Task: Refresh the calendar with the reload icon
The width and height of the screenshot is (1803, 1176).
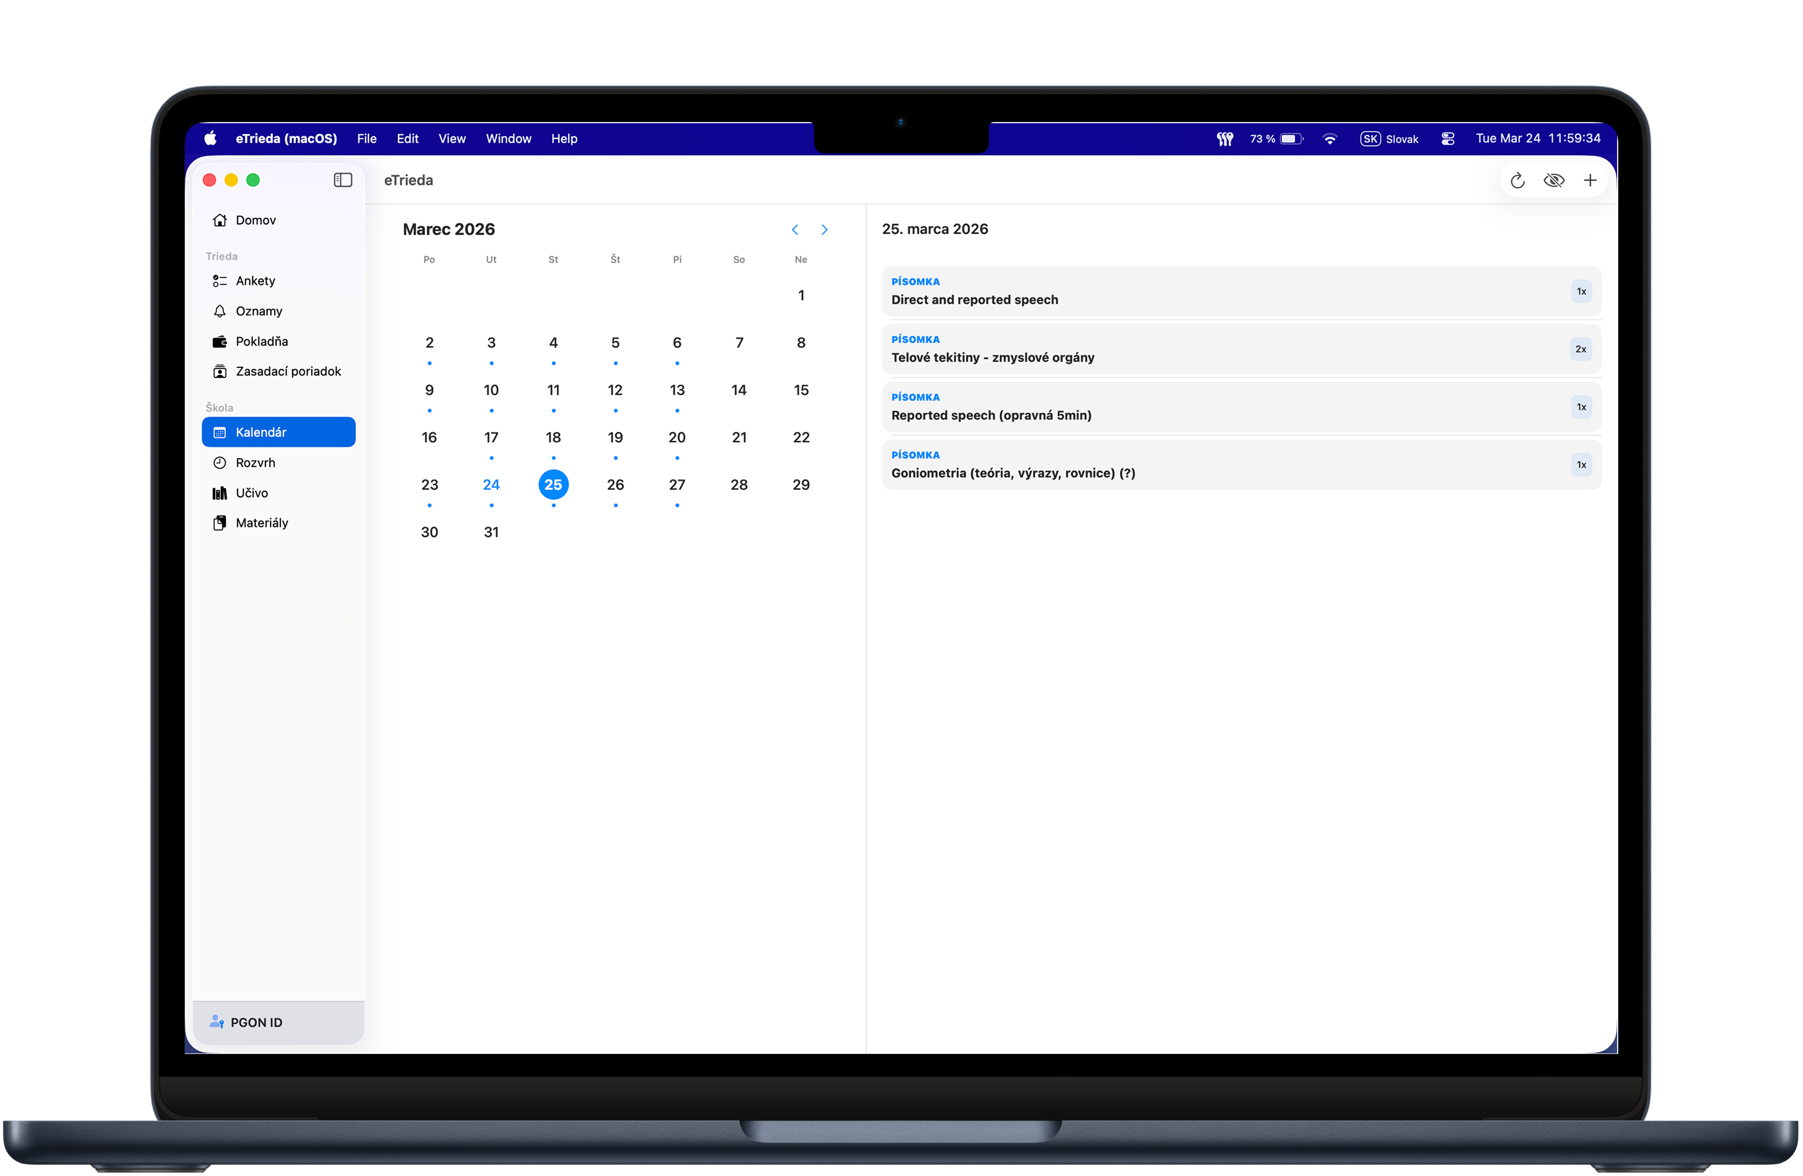Action: (1517, 180)
